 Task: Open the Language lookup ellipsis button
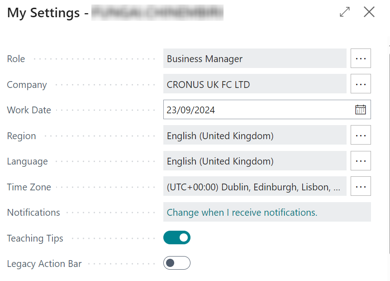[x=361, y=160]
